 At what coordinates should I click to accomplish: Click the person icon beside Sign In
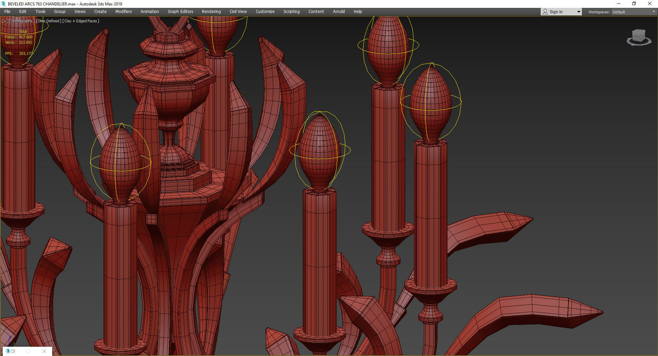coord(545,12)
